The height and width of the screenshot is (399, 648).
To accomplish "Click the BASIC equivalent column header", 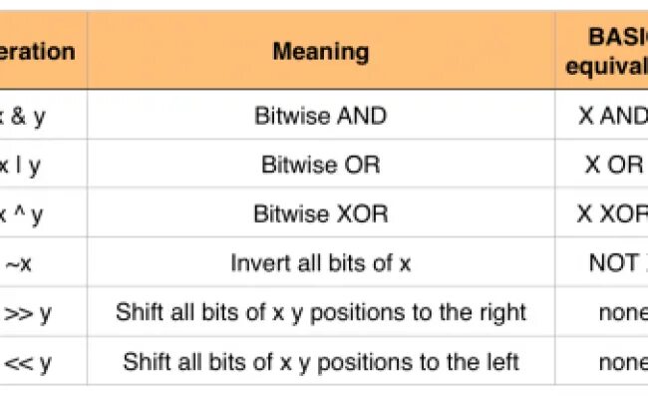I will point(604,52).
